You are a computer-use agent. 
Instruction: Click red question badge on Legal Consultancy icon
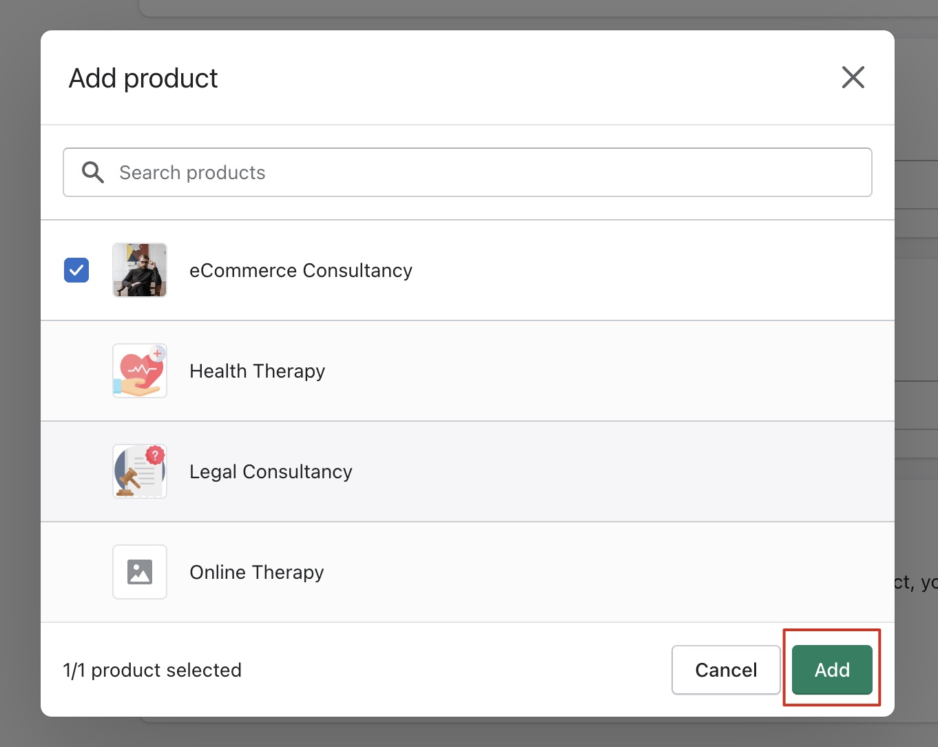coord(156,455)
